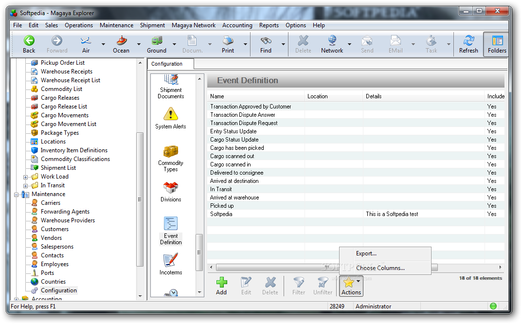Toggle the Folders pane button
The image size is (522, 324).
(x=497, y=44)
